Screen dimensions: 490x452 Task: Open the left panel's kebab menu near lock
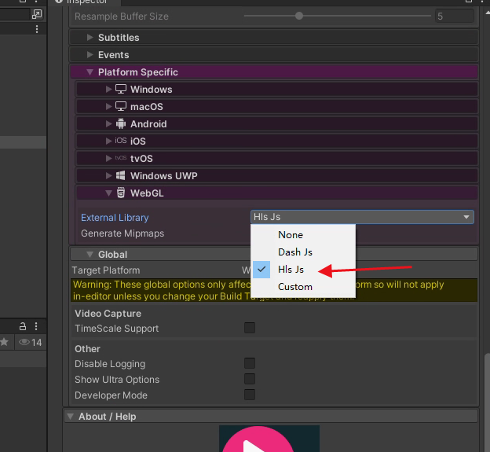(x=36, y=326)
